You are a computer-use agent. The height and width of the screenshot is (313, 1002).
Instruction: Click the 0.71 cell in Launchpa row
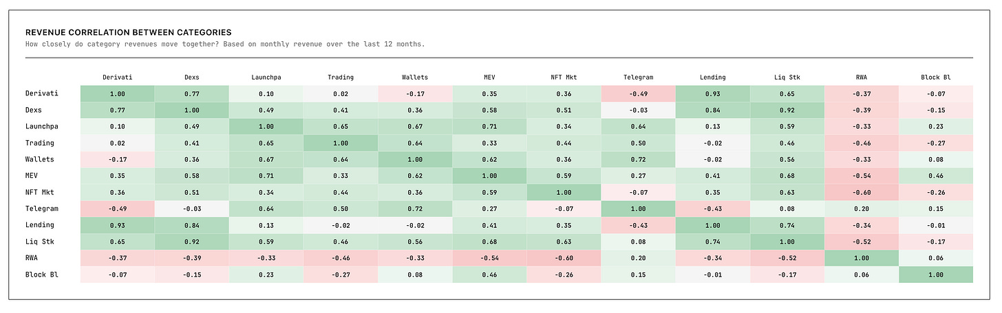[489, 126]
